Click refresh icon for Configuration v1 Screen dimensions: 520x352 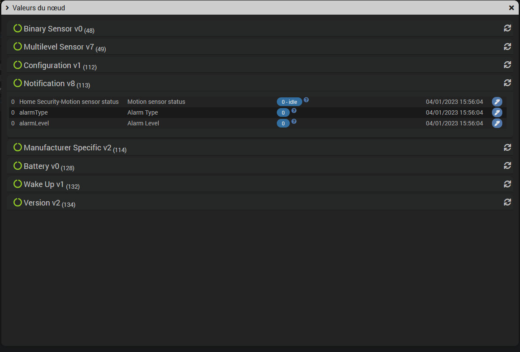[507, 65]
